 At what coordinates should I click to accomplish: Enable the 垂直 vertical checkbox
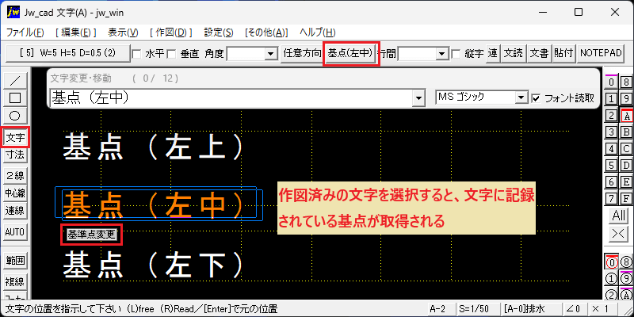(171, 54)
